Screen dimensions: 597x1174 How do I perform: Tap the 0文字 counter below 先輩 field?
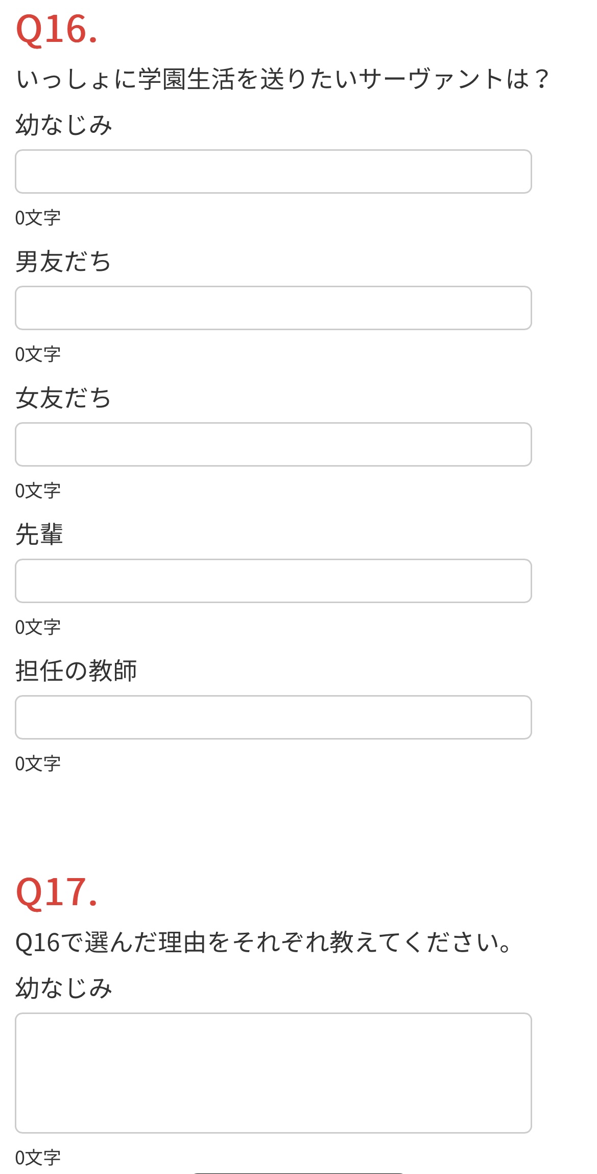pos(38,627)
